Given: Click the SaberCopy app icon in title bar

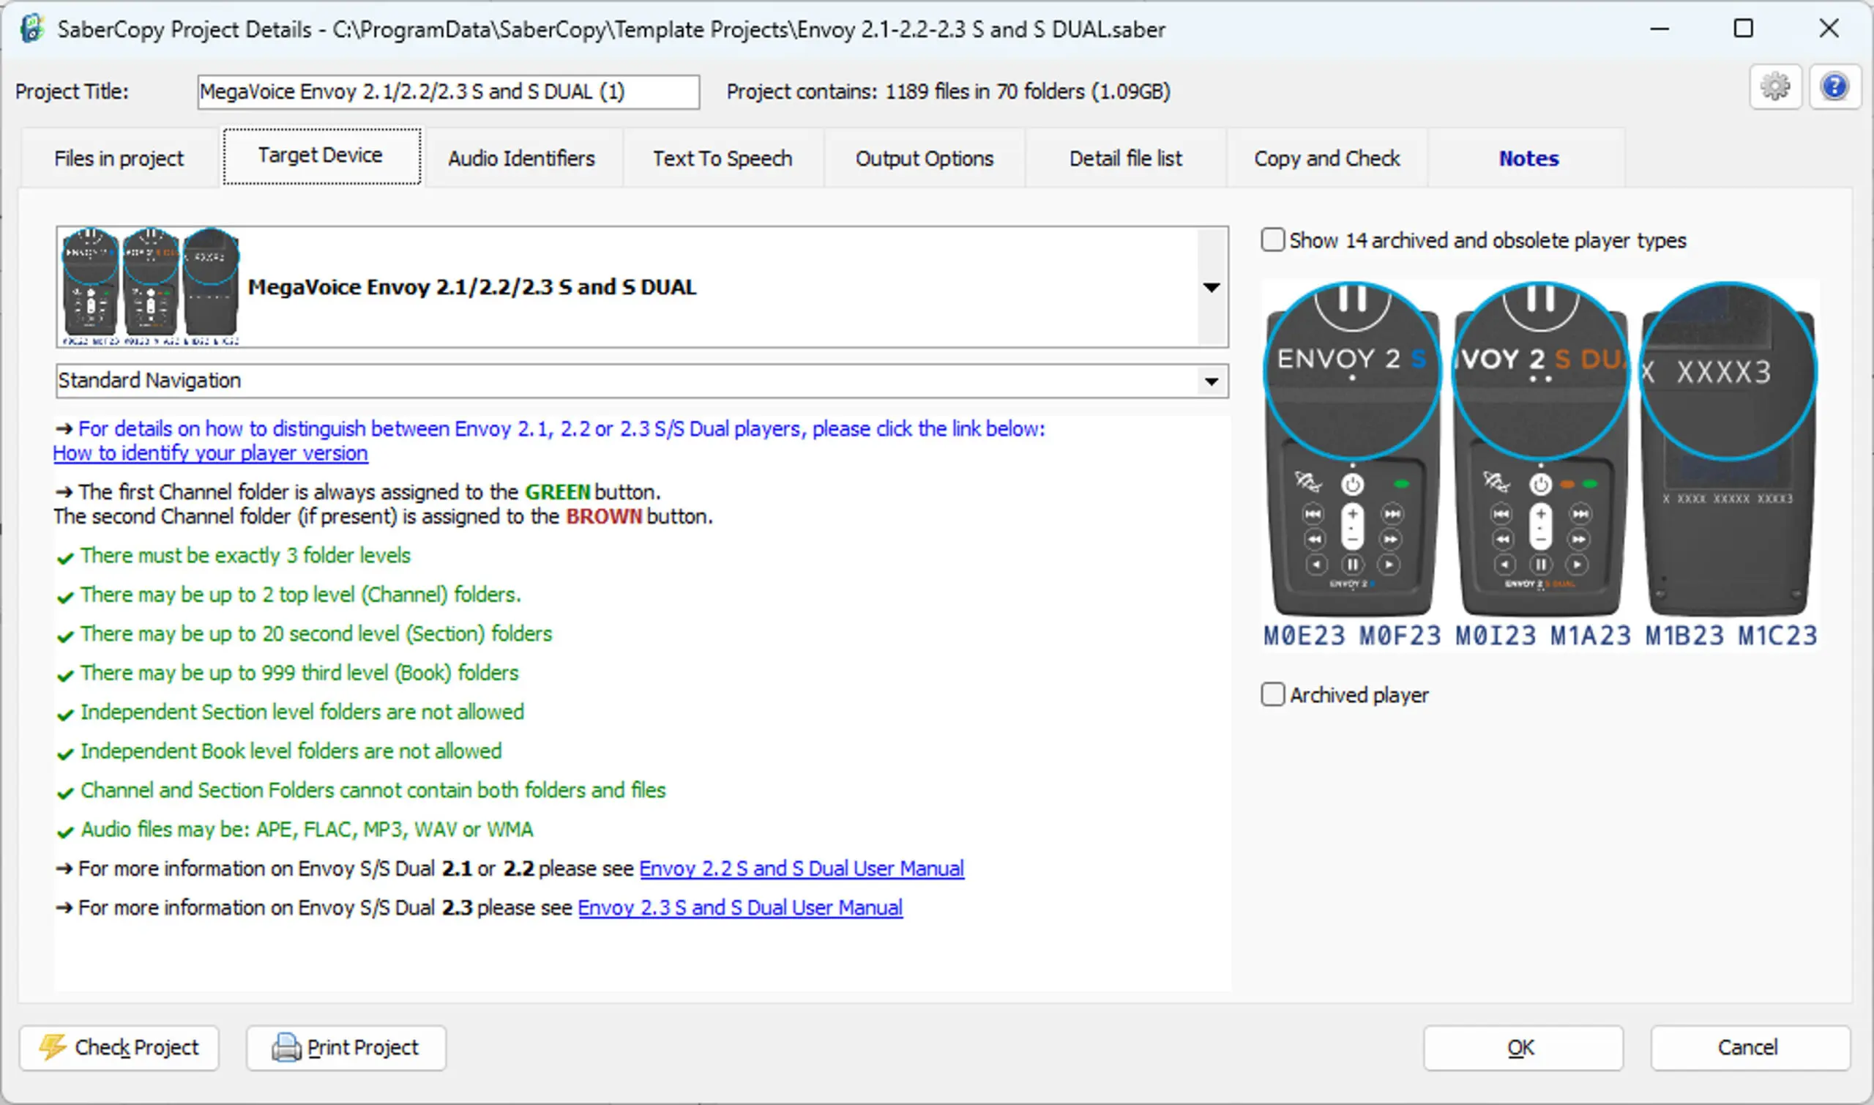Looking at the screenshot, I should [32, 29].
